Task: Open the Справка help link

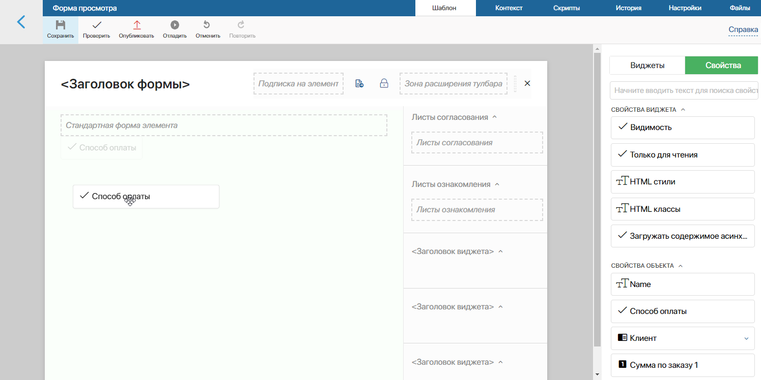Action: point(743,30)
